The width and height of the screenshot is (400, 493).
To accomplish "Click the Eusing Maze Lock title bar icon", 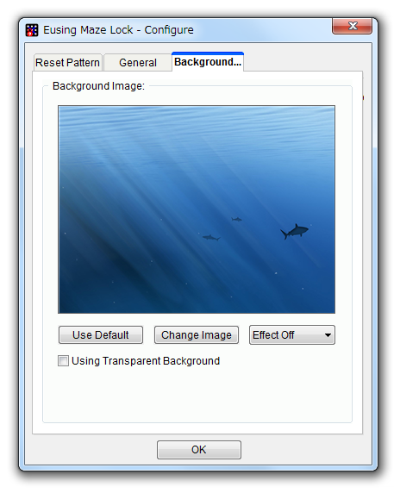I will coord(32,30).
